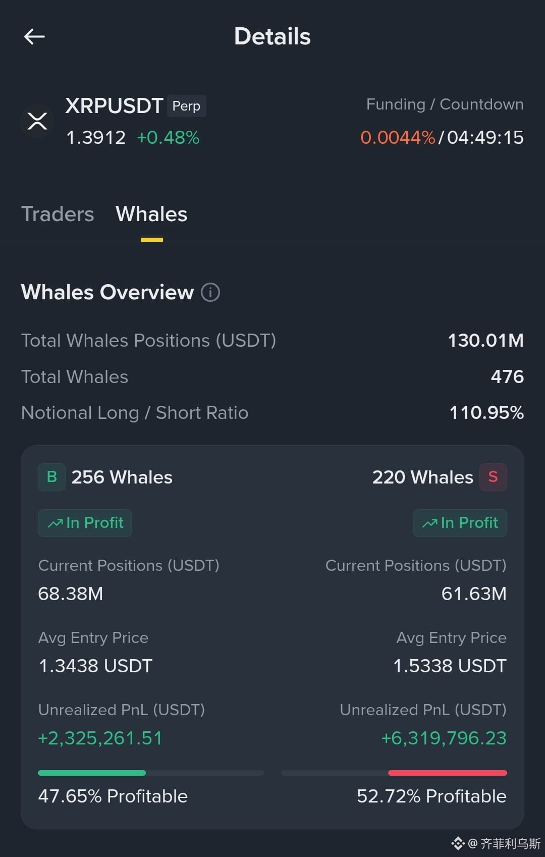Click the red short profitable progress bar
This screenshot has height=857, width=545.
coord(448,773)
